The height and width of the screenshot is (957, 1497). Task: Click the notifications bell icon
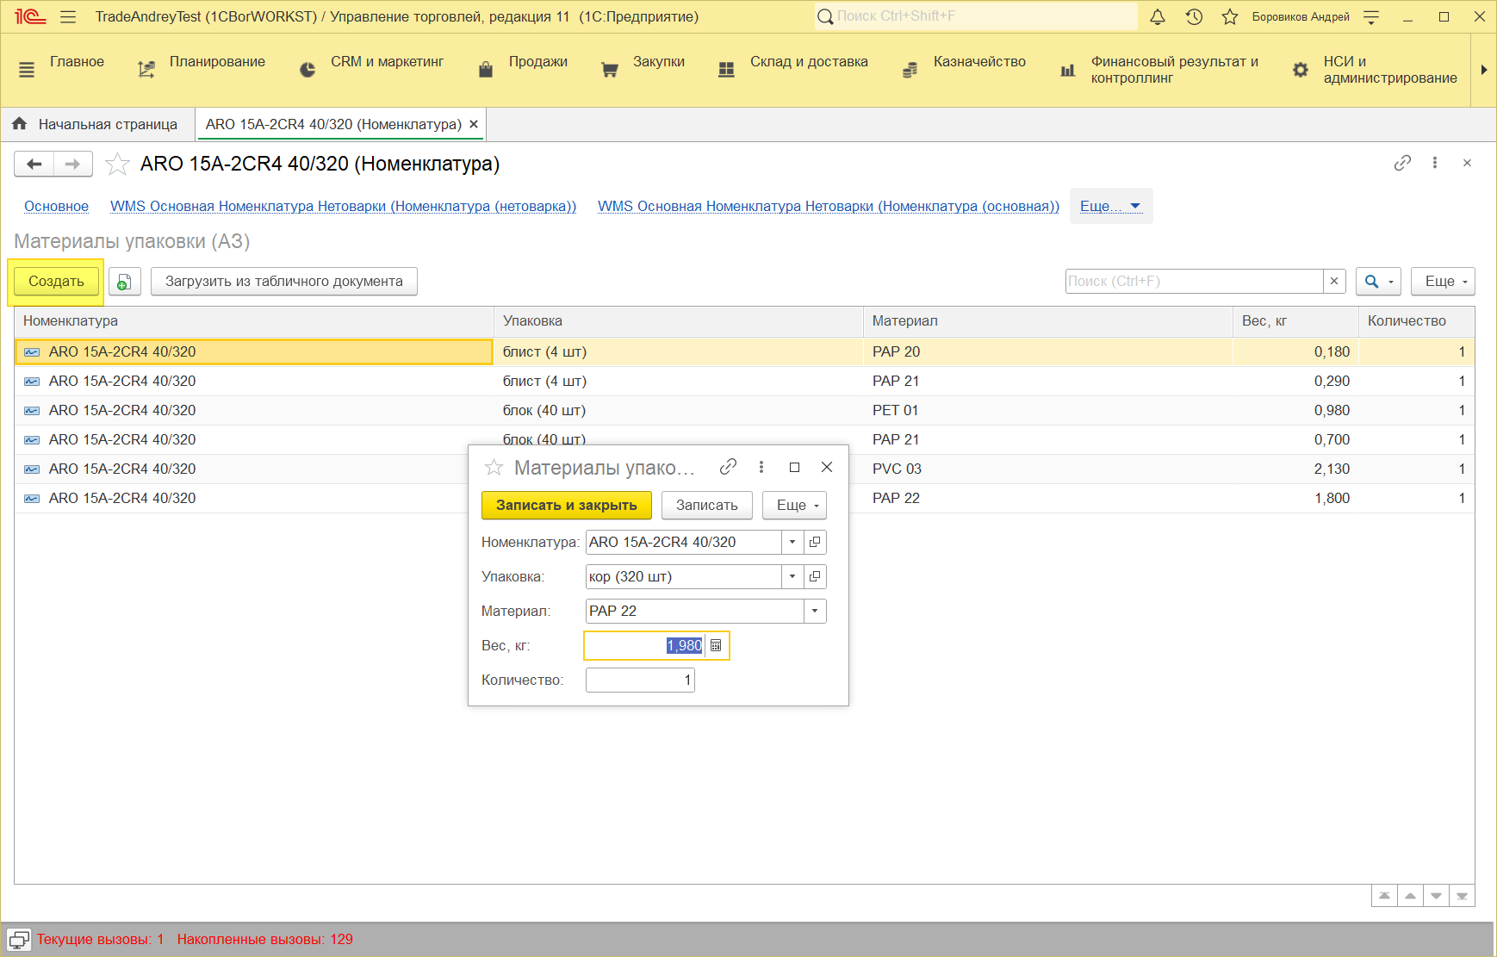coord(1158,16)
